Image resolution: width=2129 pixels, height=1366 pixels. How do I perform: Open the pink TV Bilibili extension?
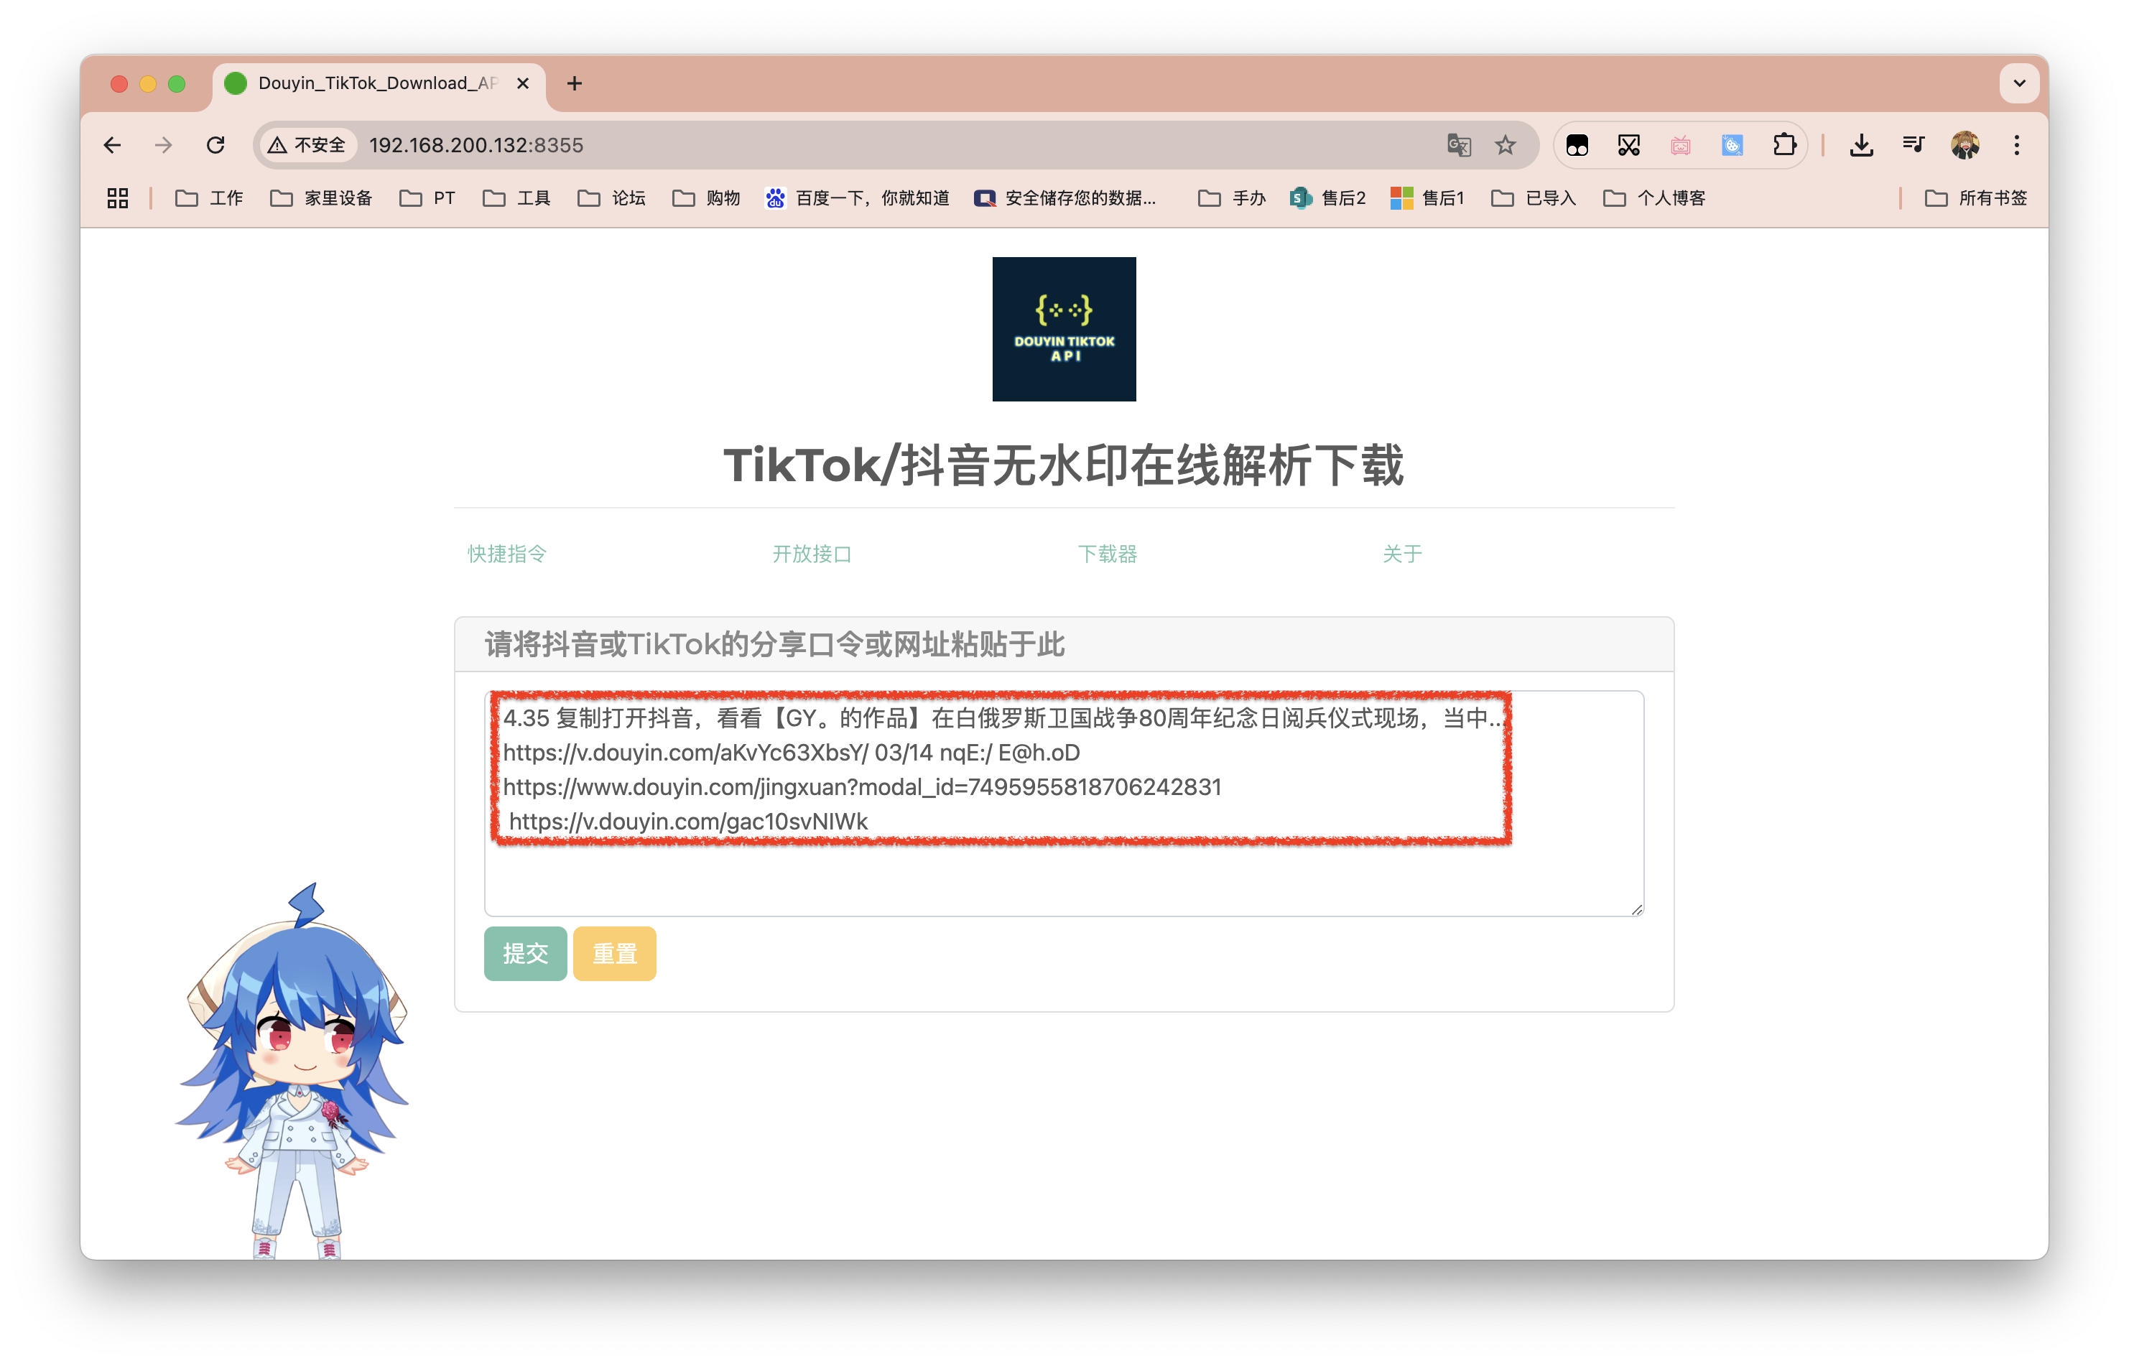click(1680, 144)
